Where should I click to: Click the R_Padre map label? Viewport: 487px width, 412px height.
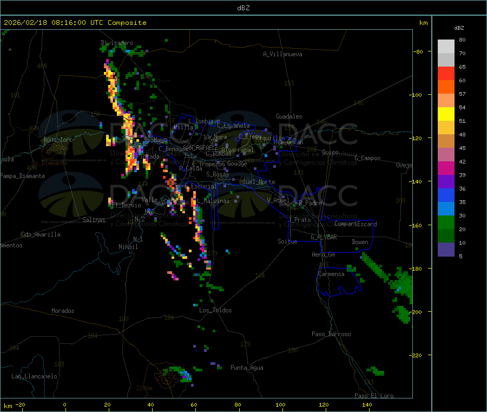pyautogui.click(x=310, y=203)
